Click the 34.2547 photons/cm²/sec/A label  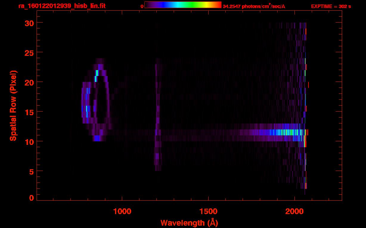(x=254, y=6)
